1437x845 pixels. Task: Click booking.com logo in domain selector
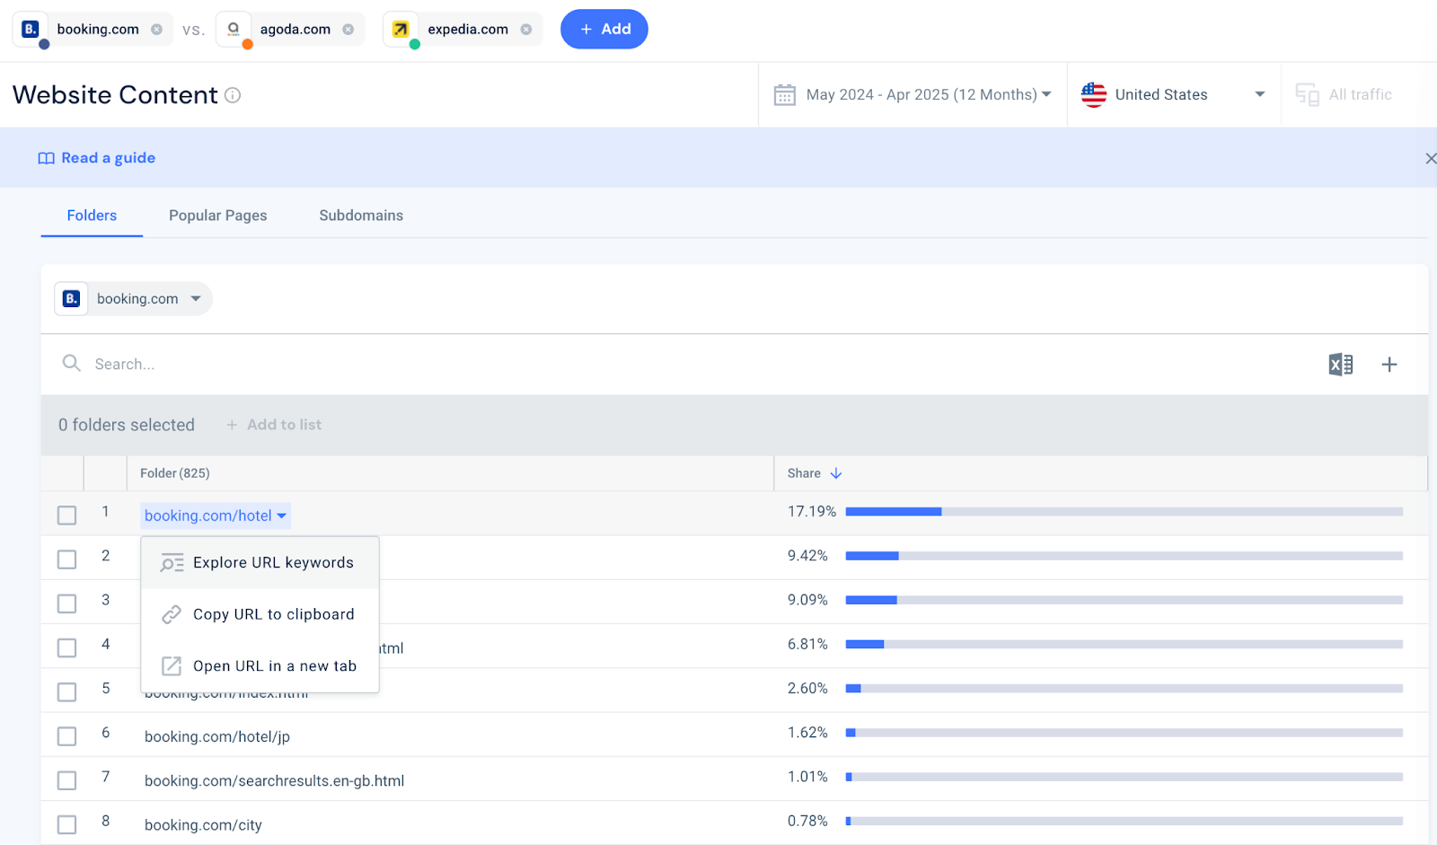(72, 299)
